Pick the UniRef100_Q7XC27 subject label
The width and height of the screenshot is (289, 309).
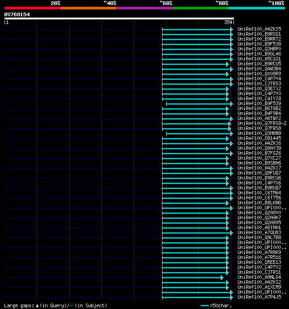[x=259, y=158]
